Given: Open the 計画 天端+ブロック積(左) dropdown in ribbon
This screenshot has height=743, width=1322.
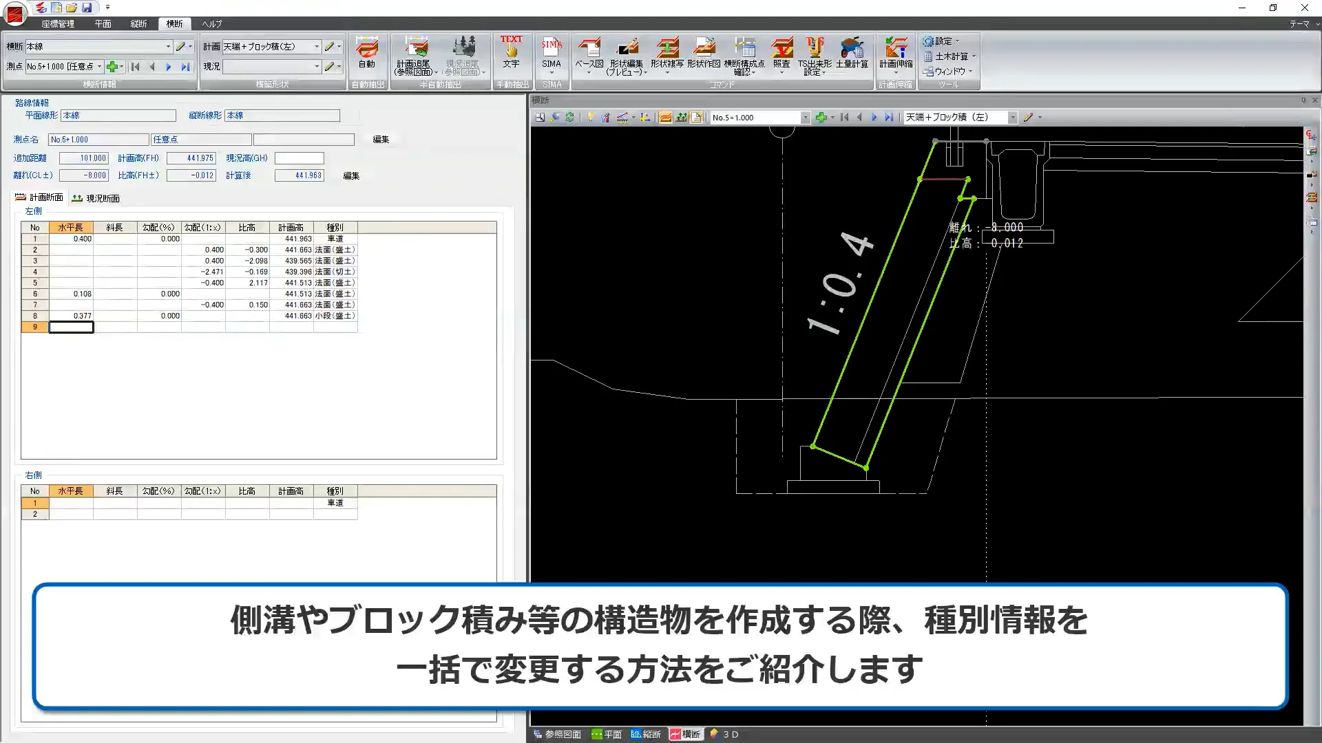Looking at the screenshot, I should 317,46.
